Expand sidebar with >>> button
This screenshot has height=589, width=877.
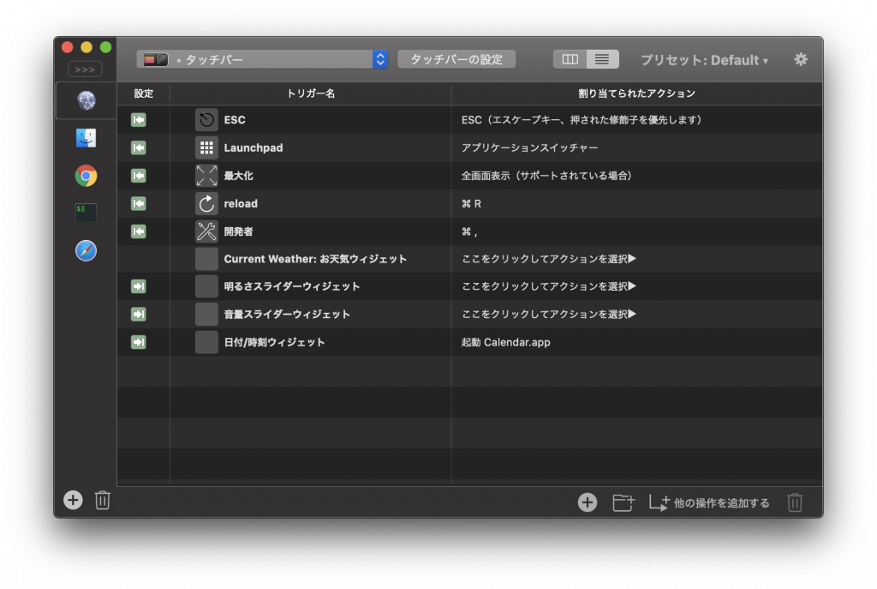[85, 69]
